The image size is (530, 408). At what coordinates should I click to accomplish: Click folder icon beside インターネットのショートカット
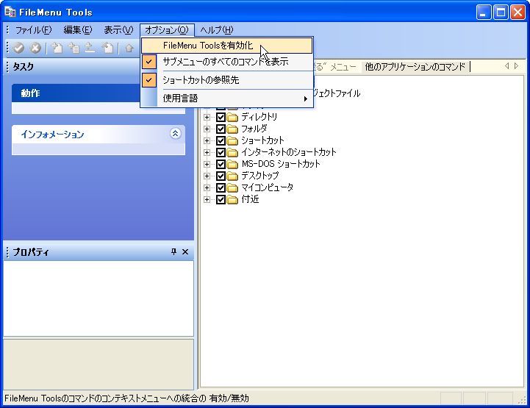[232, 152]
